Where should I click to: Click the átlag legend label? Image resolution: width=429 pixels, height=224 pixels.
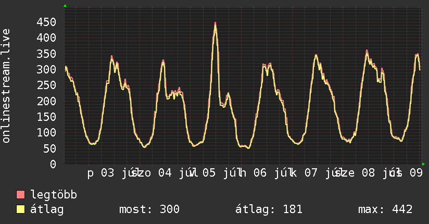click(x=47, y=209)
